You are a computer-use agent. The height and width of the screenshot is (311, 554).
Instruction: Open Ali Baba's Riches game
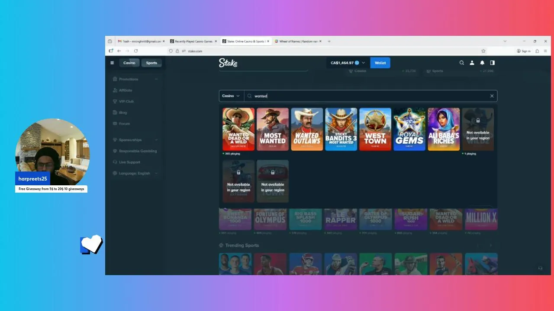444,129
